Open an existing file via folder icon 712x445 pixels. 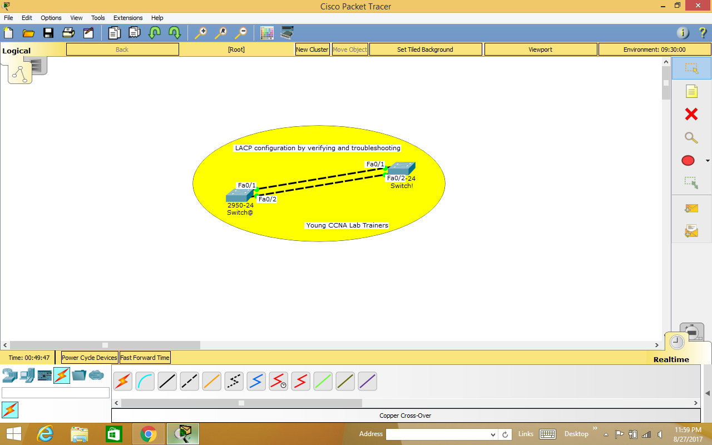click(28, 33)
